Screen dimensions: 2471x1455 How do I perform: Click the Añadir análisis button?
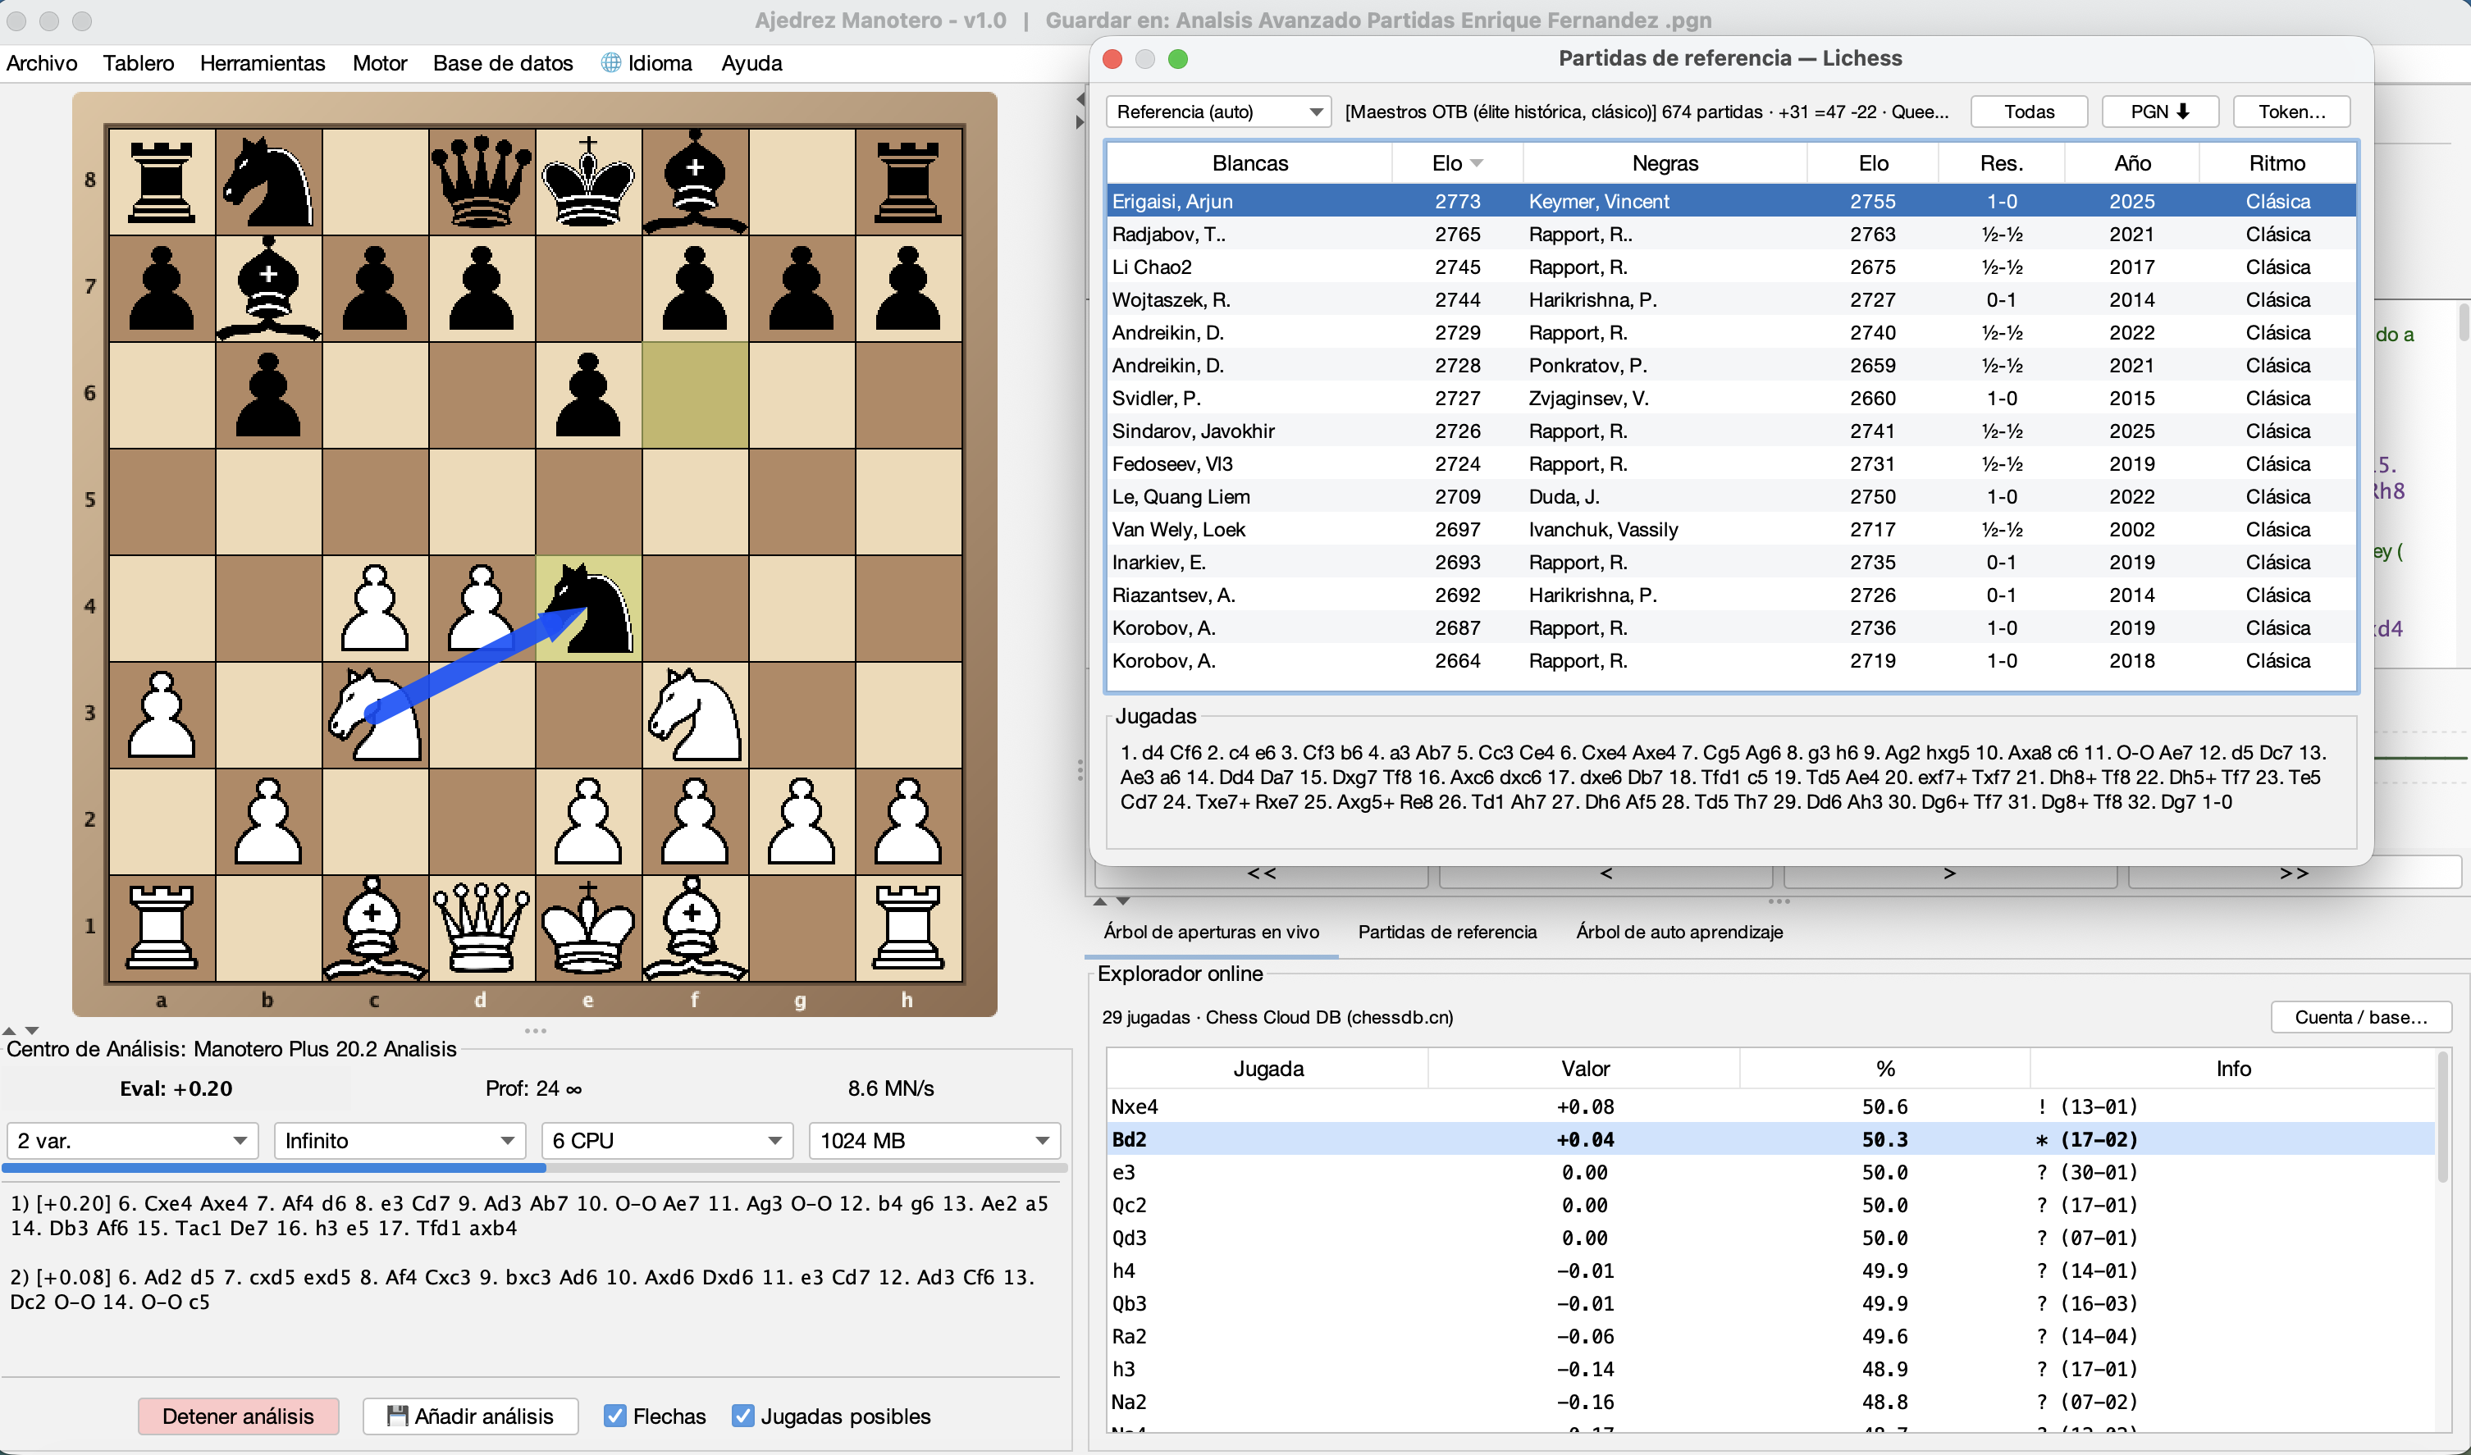coord(471,1416)
